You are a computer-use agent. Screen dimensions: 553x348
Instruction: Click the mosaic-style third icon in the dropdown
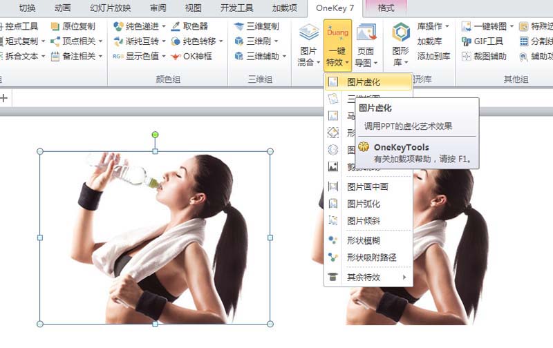[x=333, y=116]
